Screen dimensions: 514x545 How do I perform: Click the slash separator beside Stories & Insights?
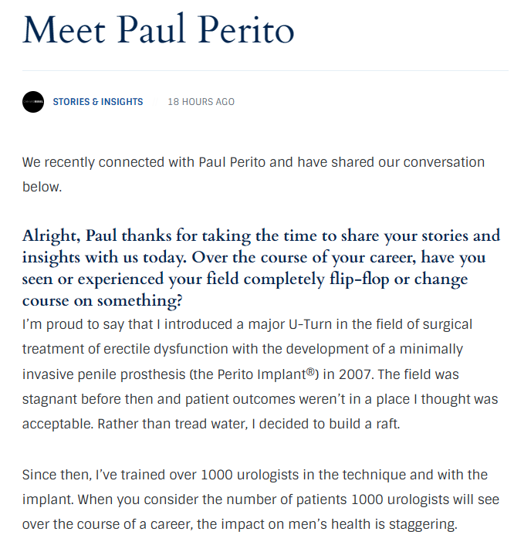pos(155,102)
